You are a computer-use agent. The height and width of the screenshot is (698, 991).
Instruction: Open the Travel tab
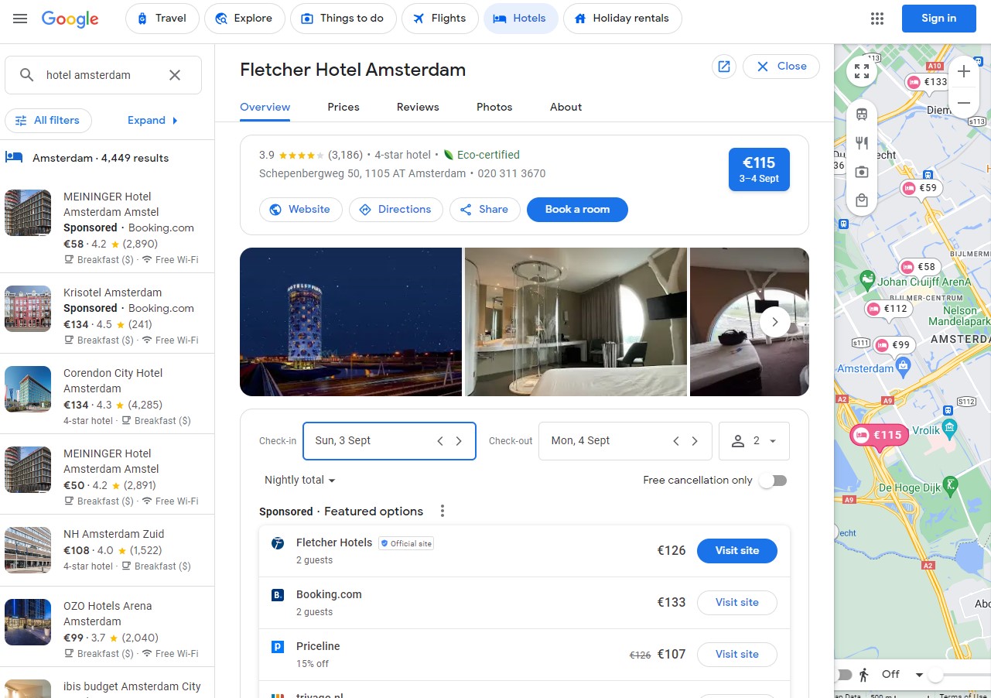(162, 19)
